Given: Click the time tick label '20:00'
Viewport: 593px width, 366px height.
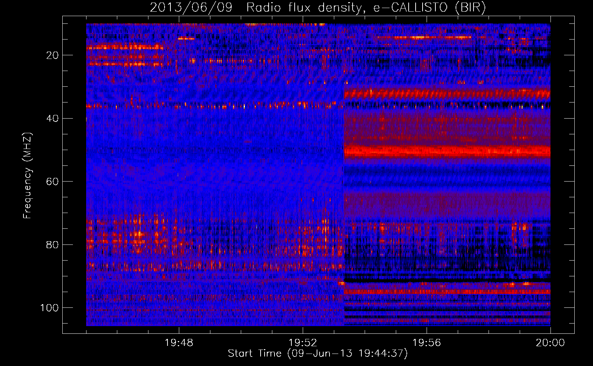Looking at the screenshot, I should click(550, 343).
